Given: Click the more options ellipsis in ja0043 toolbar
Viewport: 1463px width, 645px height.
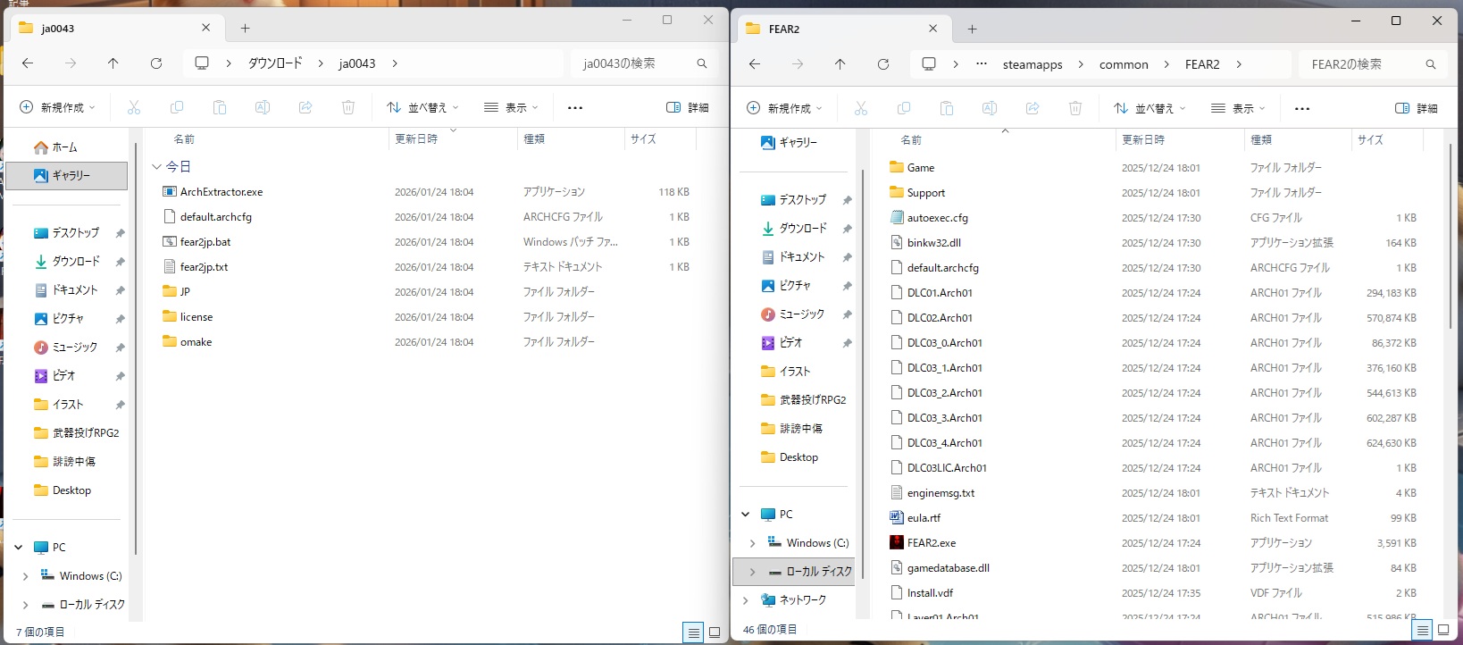Looking at the screenshot, I should click(575, 108).
